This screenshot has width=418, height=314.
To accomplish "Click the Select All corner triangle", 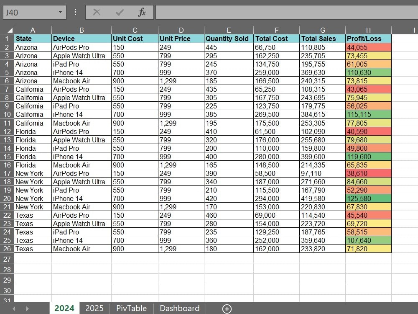I will (x=10, y=30).
